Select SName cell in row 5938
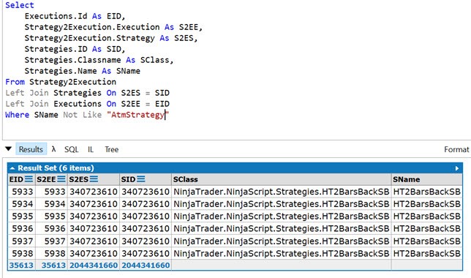Viewport: 471px width, 278px height. [426, 253]
